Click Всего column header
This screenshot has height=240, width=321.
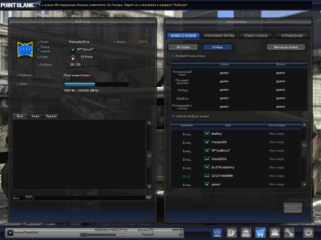281,64
